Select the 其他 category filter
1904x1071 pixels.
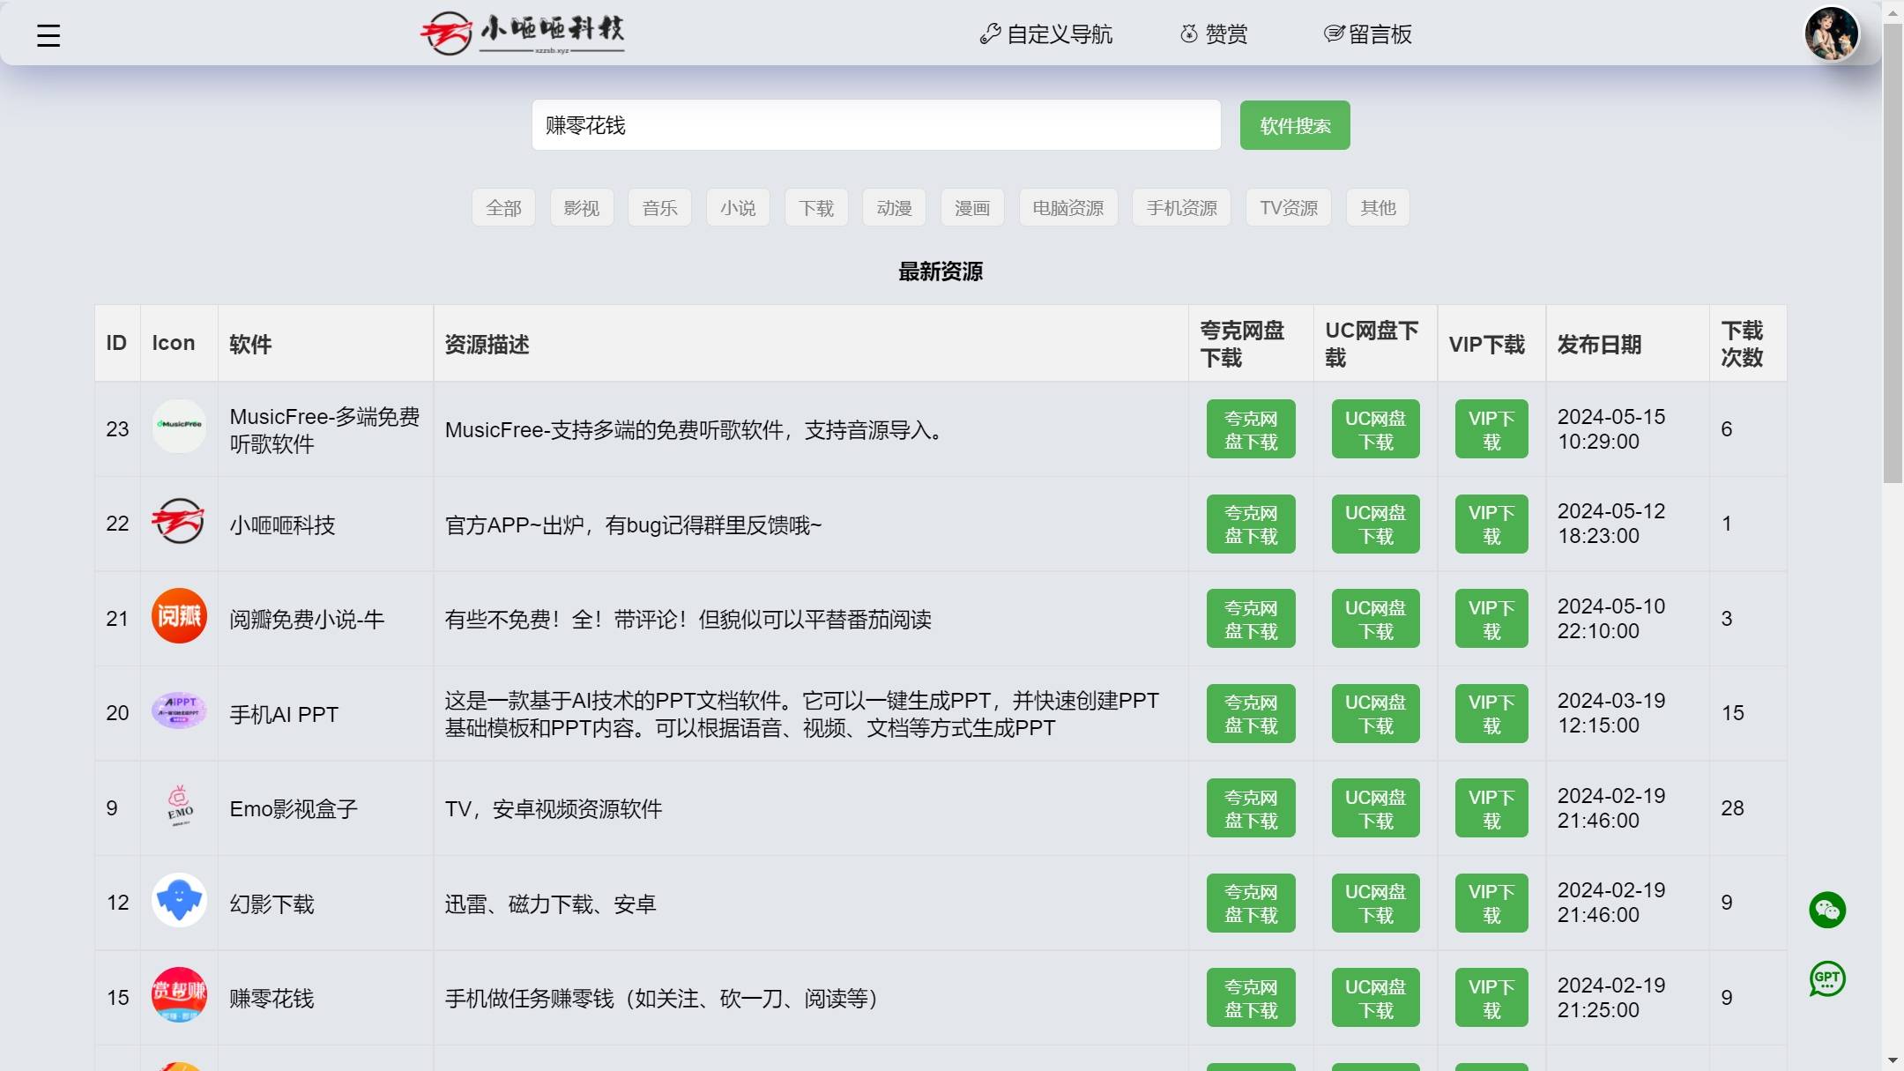click(x=1378, y=208)
